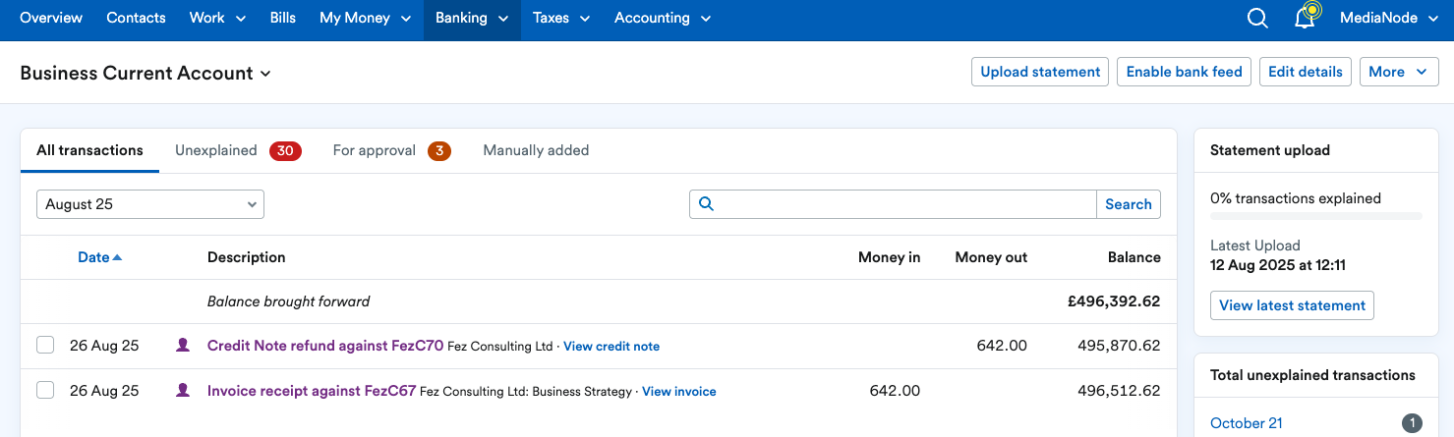
Task: Click latest upload date 12 Aug 2025 at 12:11
Action: pyautogui.click(x=1277, y=265)
